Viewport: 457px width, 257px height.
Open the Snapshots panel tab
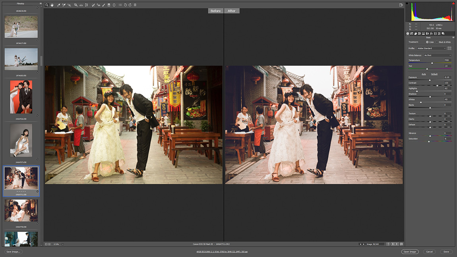pos(443,33)
